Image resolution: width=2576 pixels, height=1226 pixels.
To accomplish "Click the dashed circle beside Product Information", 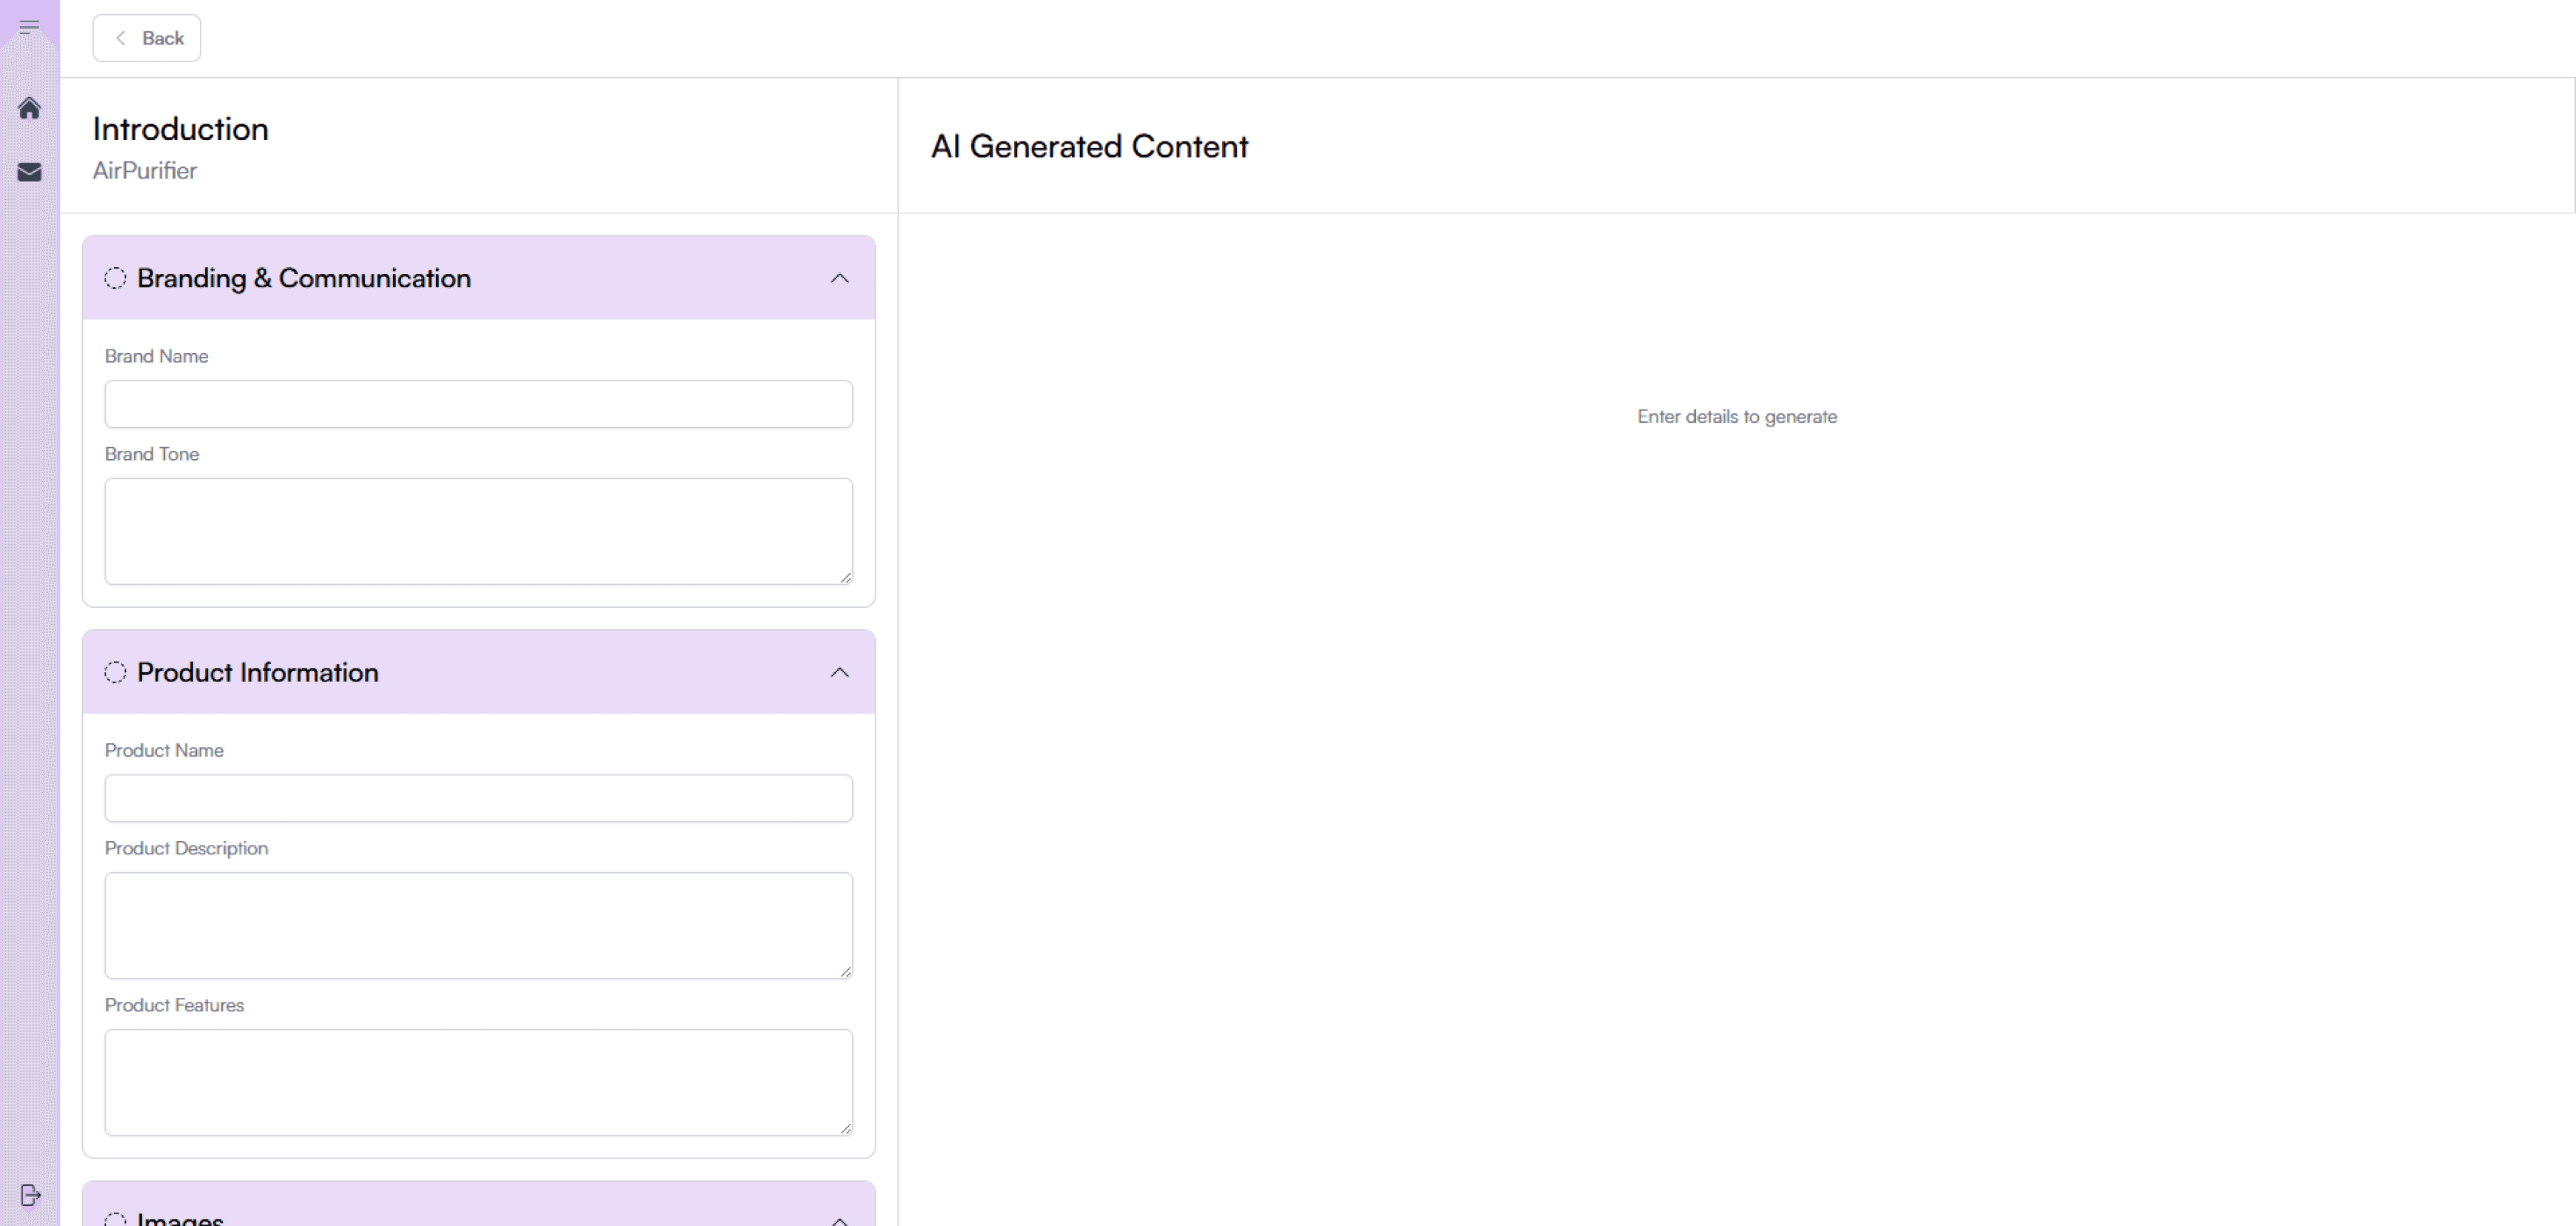I will (115, 672).
